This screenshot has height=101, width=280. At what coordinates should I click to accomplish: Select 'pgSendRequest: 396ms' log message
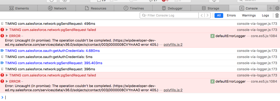click(50, 69)
